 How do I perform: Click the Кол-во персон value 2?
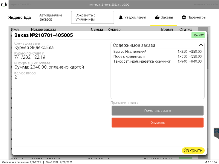point(16,77)
